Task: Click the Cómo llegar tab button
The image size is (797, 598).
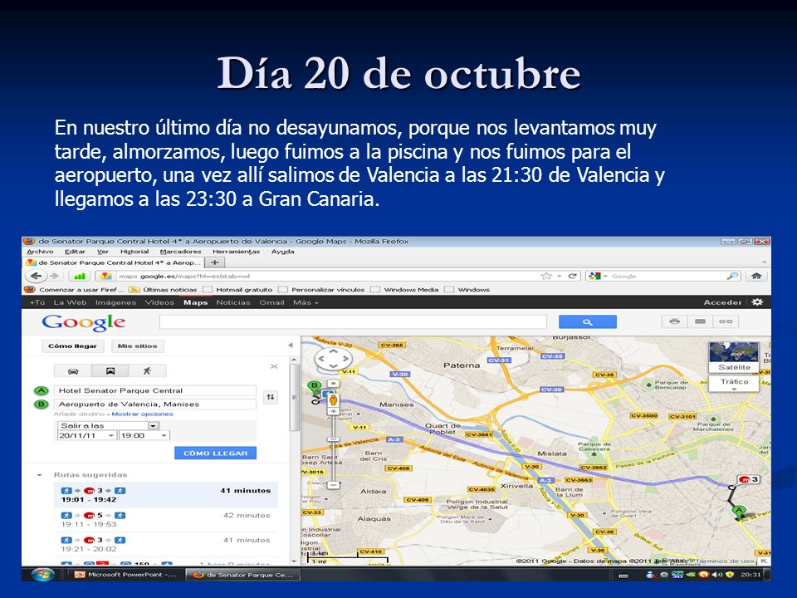Action: pos(73,346)
